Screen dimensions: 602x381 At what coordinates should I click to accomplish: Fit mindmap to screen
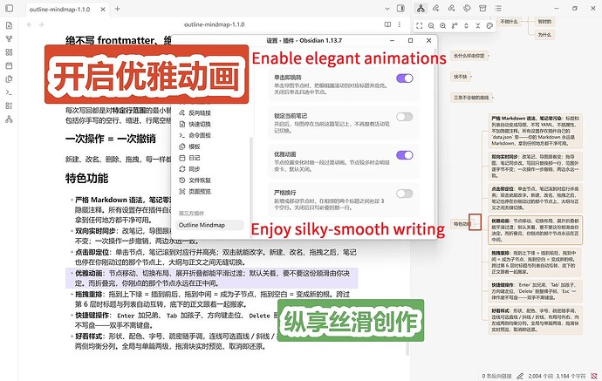point(420,25)
